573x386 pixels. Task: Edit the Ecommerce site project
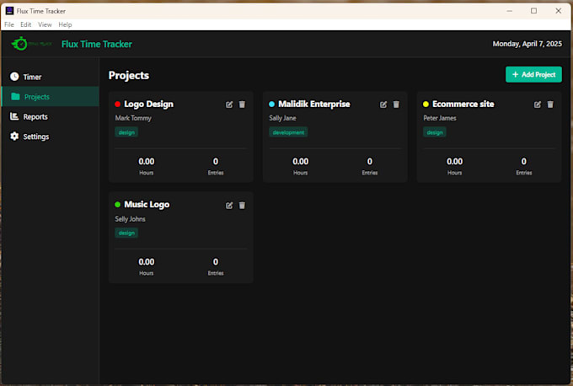tap(538, 105)
